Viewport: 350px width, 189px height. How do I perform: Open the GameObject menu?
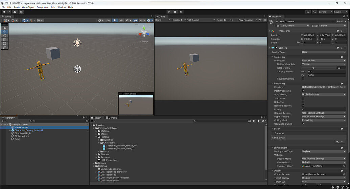click(28, 7)
